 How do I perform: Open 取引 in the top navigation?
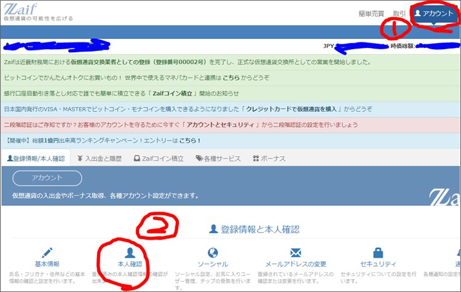(399, 14)
